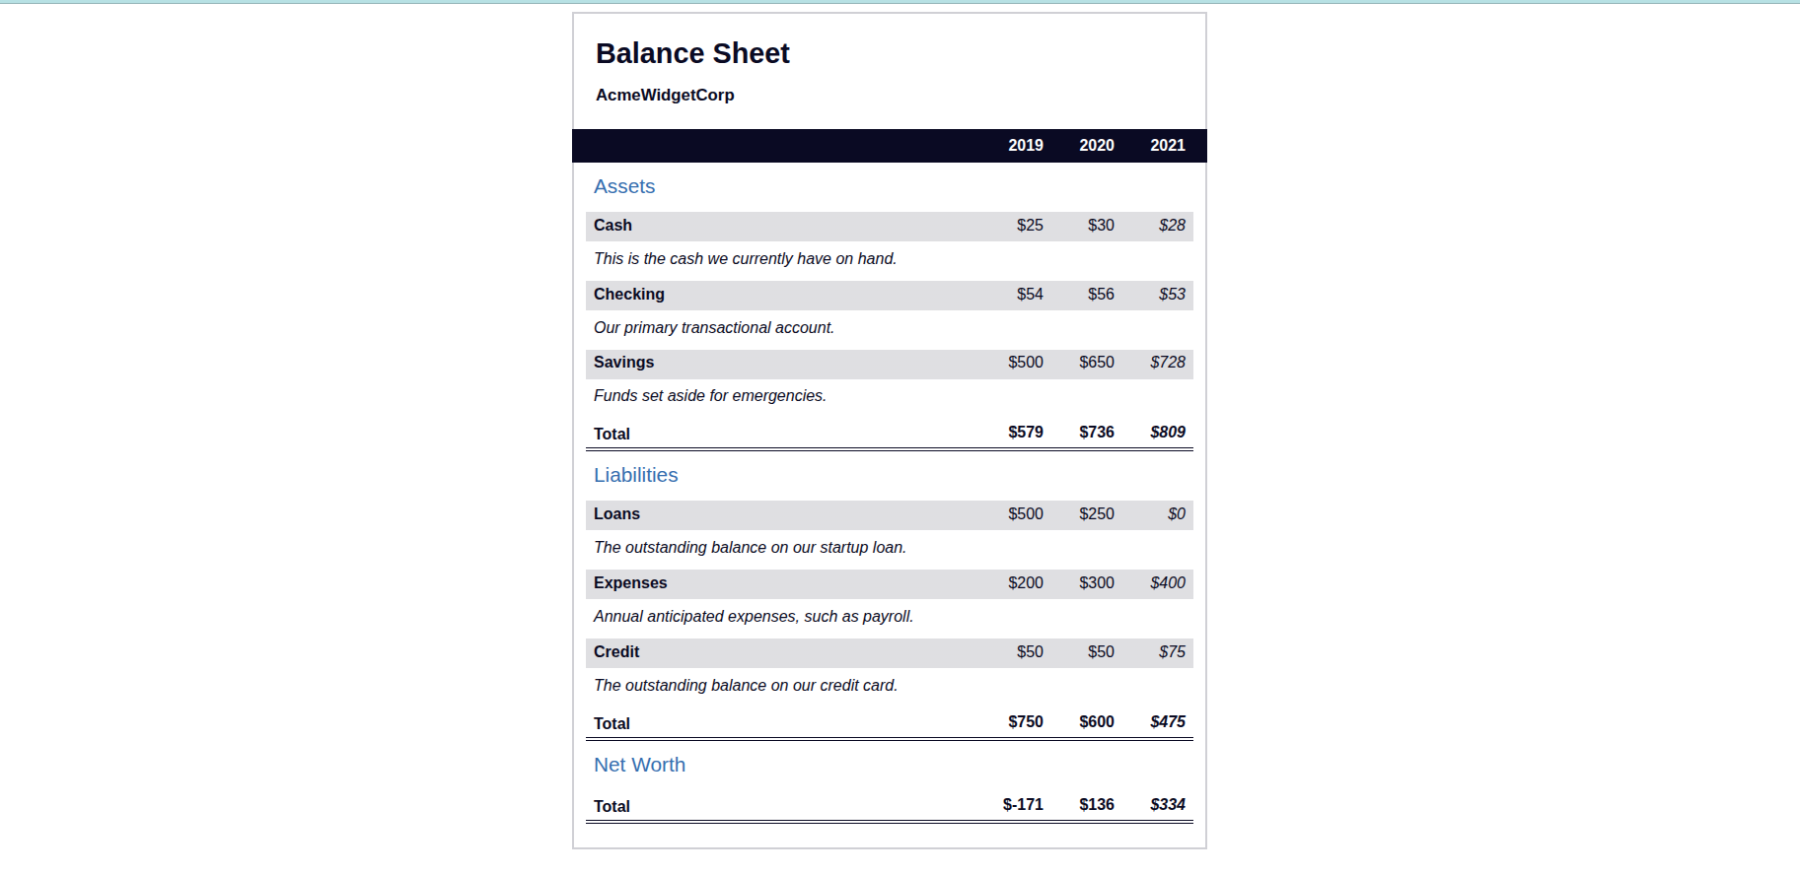Click the Savings row label
Screen dimensions: 1800x875
[623, 363]
